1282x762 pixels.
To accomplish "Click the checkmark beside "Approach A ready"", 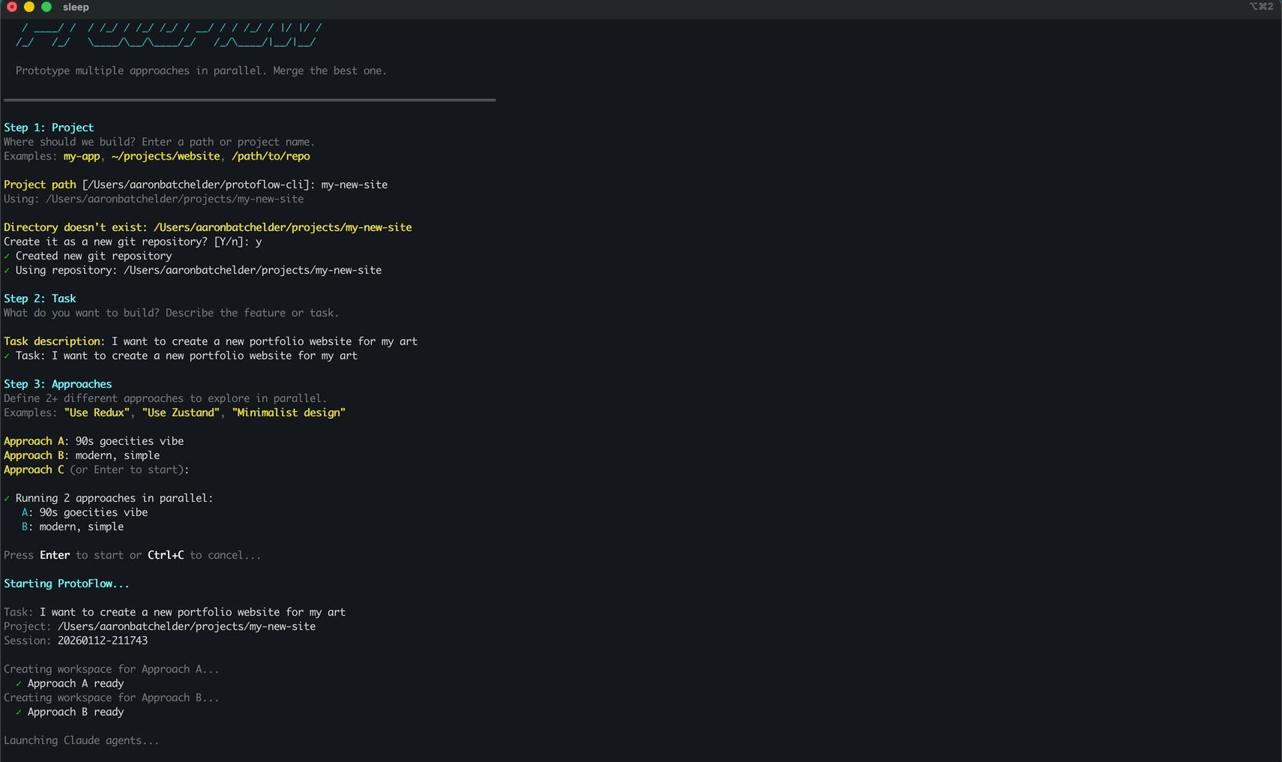I will [x=19, y=684].
